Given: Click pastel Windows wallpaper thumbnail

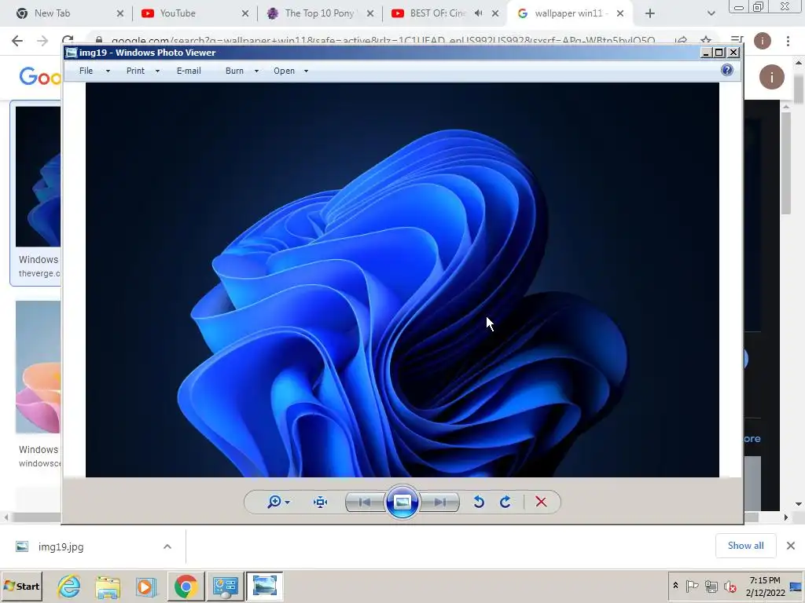Looking at the screenshot, I should pos(38,367).
